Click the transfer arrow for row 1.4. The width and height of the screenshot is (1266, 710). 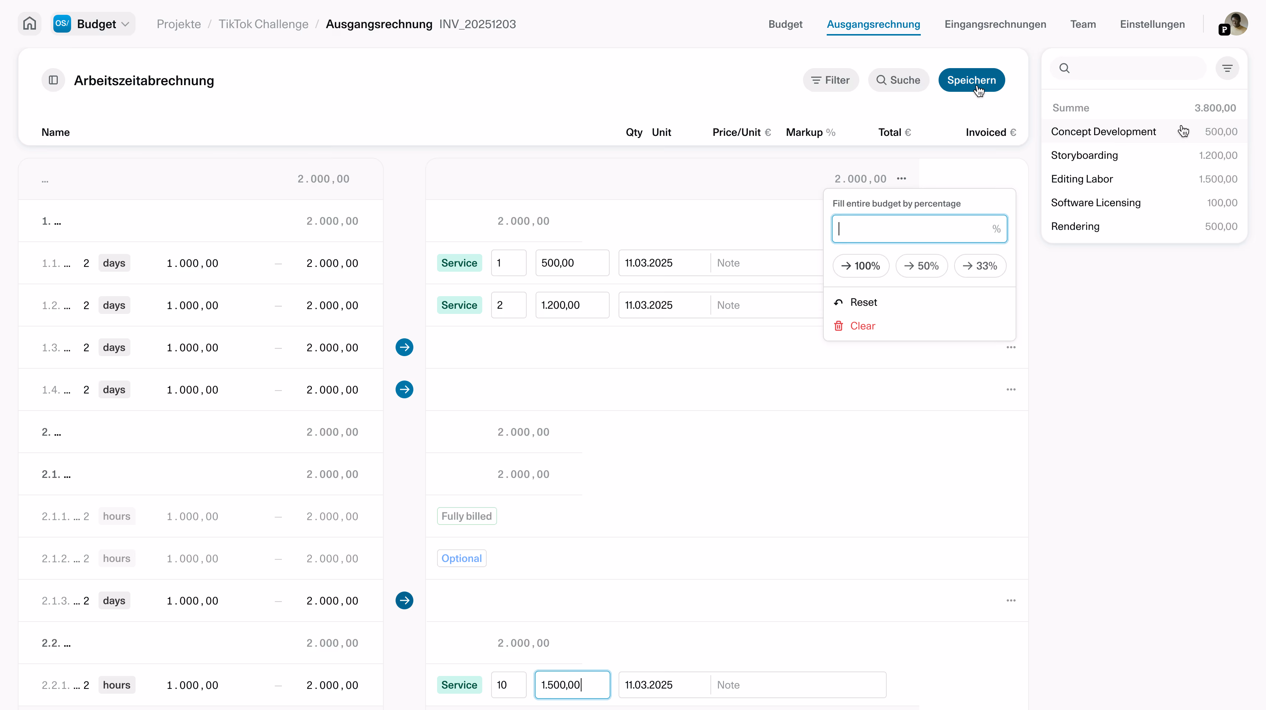(404, 389)
